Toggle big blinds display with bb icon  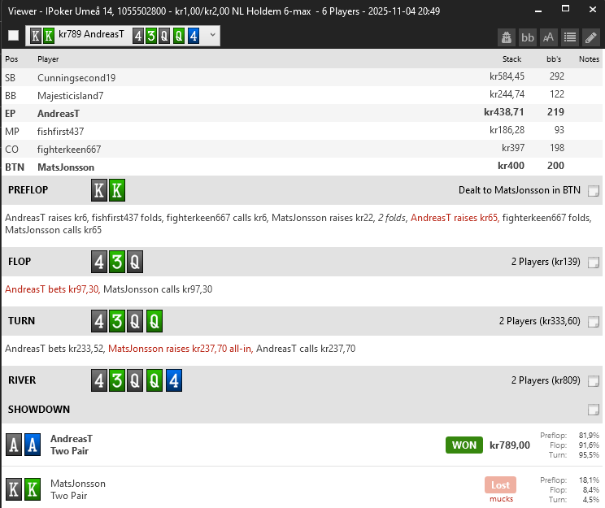[528, 37]
